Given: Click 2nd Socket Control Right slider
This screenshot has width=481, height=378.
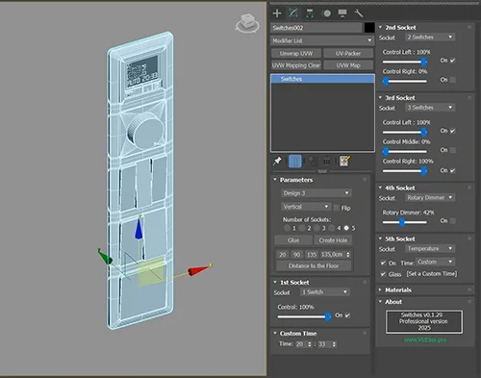Looking at the screenshot, I should click(406, 81).
